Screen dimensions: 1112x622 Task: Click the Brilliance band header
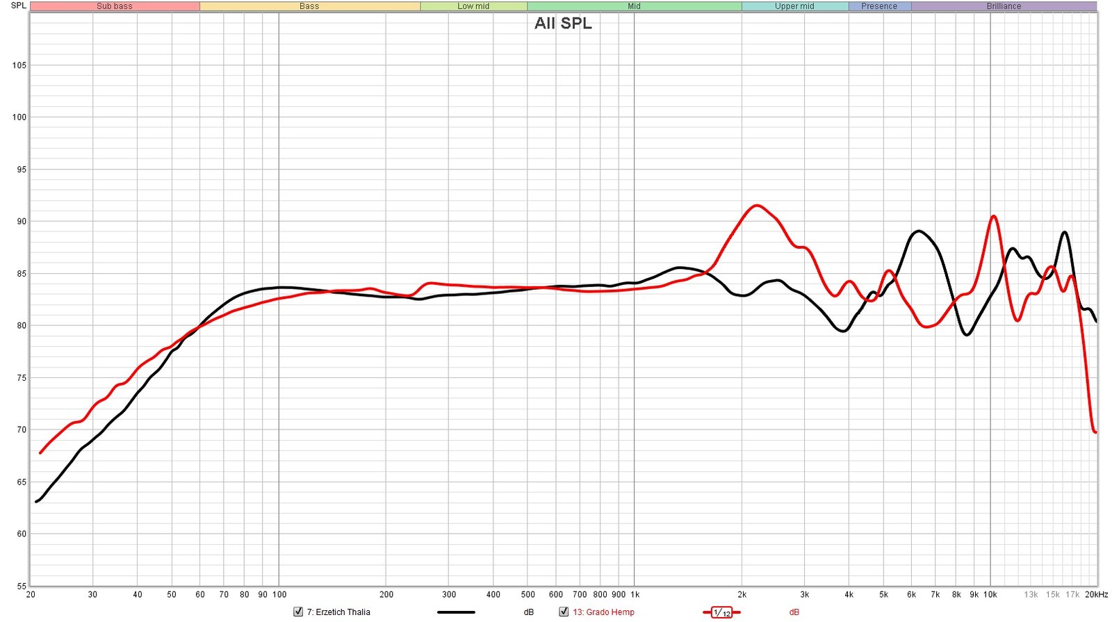pos(1004,6)
